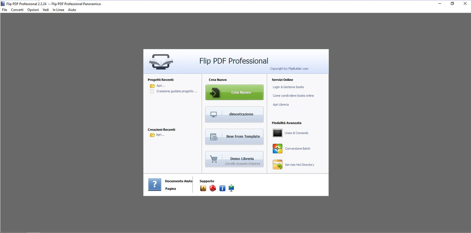The image size is (471, 233).
Task: Close the Flip PDF Professional window
Action: pyautogui.click(x=465, y=3)
